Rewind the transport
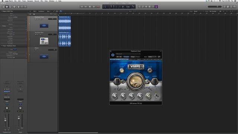The height and width of the screenshot is (134, 238). tap(82, 7)
